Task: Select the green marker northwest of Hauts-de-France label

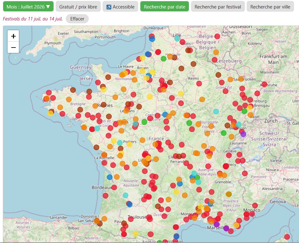Action: [x=164, y=58]
